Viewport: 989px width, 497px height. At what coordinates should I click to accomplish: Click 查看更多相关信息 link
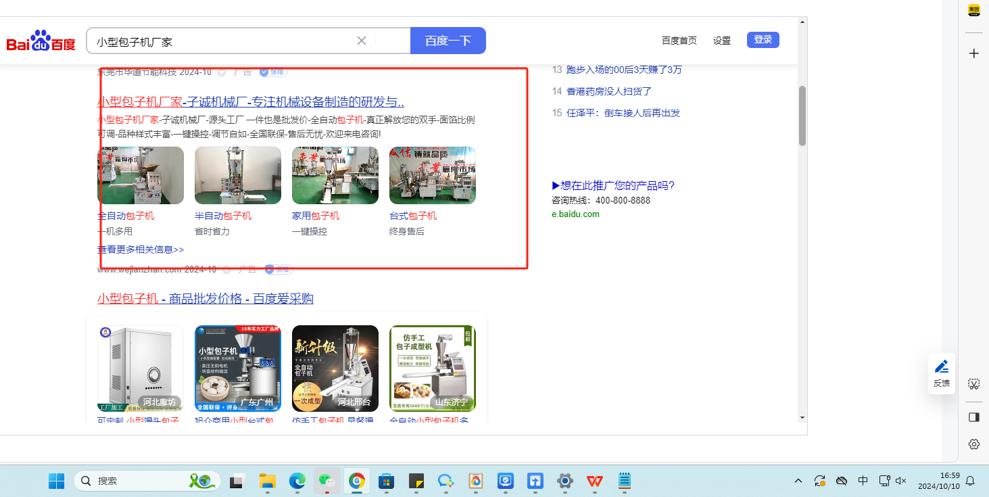click(141, 250)
